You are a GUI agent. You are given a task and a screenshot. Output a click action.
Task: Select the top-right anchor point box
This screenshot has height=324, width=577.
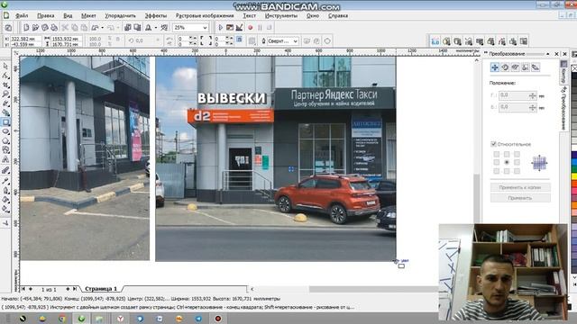[x=517, y=154]
